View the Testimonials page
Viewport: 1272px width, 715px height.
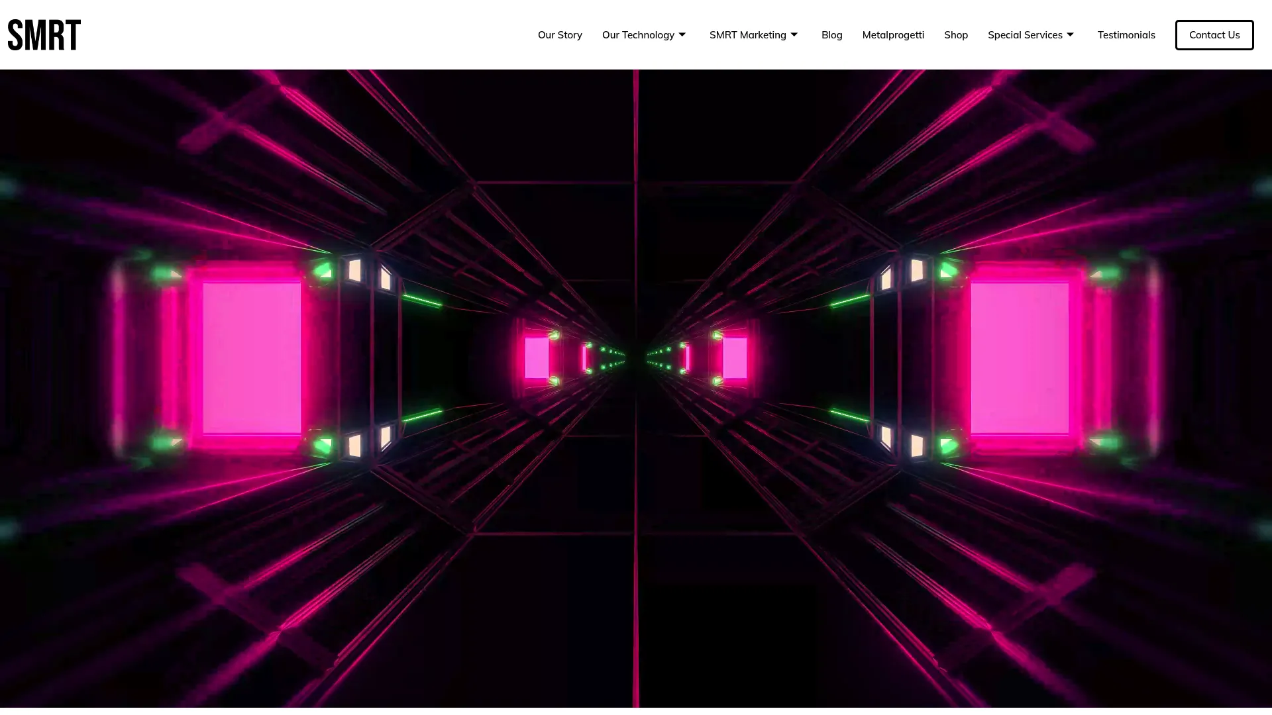coord(1126,35)
